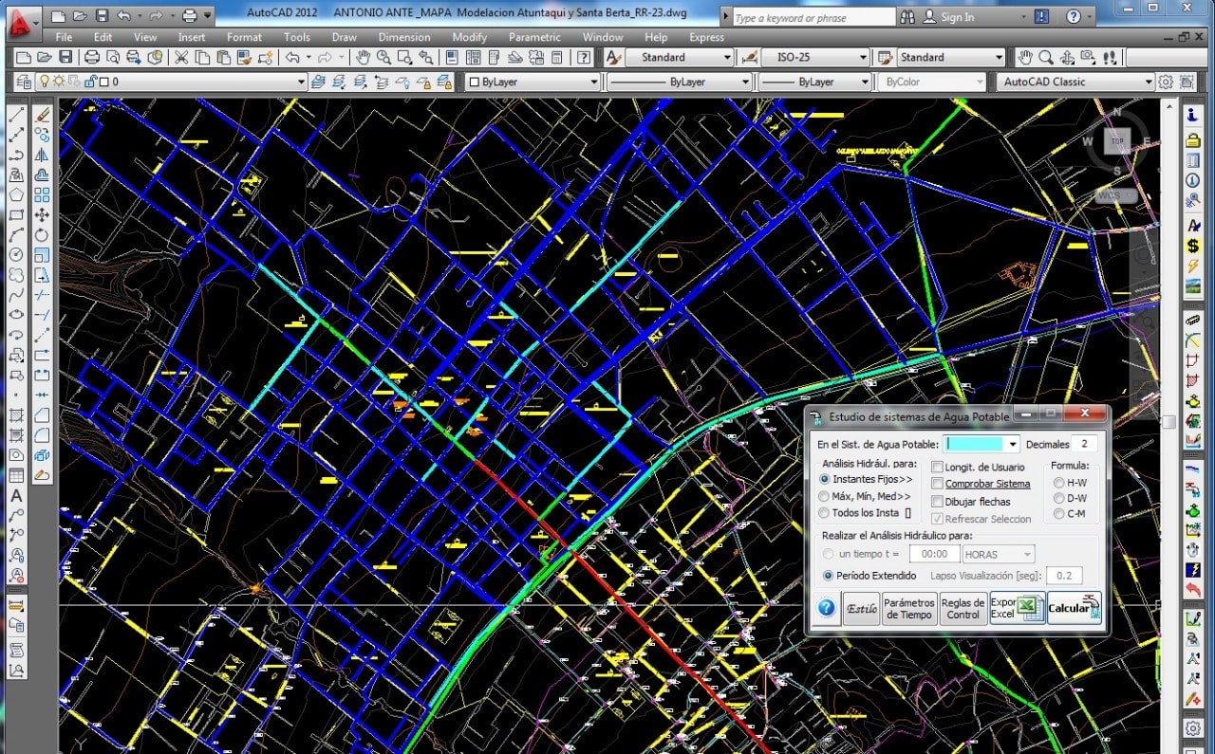The image size is (1215, 754).
Task: Click the blue help question mark button
Action: (826, 608)
